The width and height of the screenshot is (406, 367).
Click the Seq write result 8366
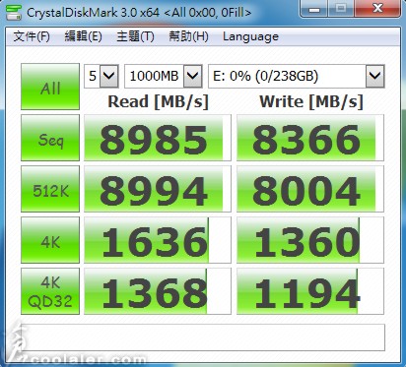(310, 138)
